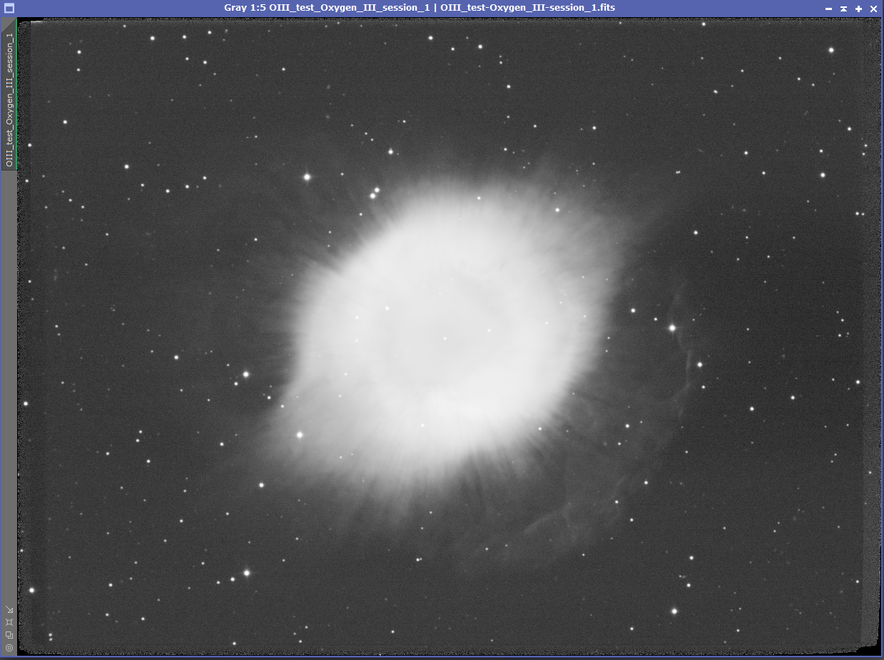Click the diagonal arrow icon in the sidebar
884x660 pixels.
click(9, 609)
